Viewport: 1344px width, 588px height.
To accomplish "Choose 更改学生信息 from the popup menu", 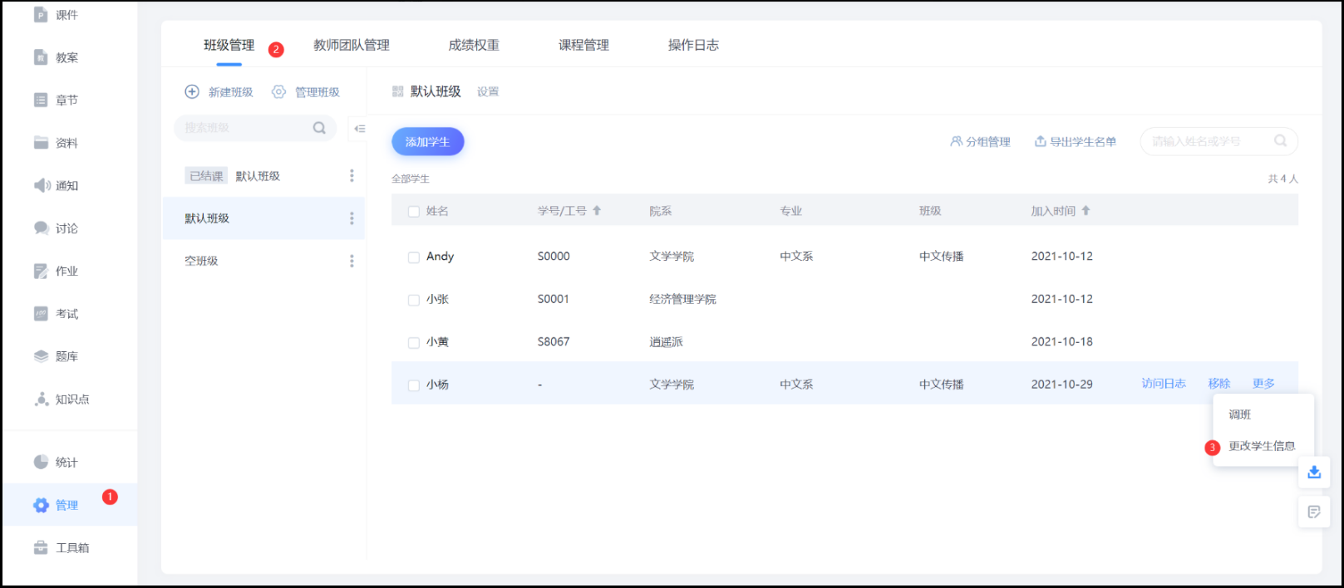I will click(x=1261, y=446).
